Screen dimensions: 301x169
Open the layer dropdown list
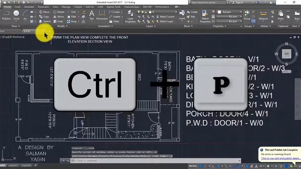tap(175, 12)
